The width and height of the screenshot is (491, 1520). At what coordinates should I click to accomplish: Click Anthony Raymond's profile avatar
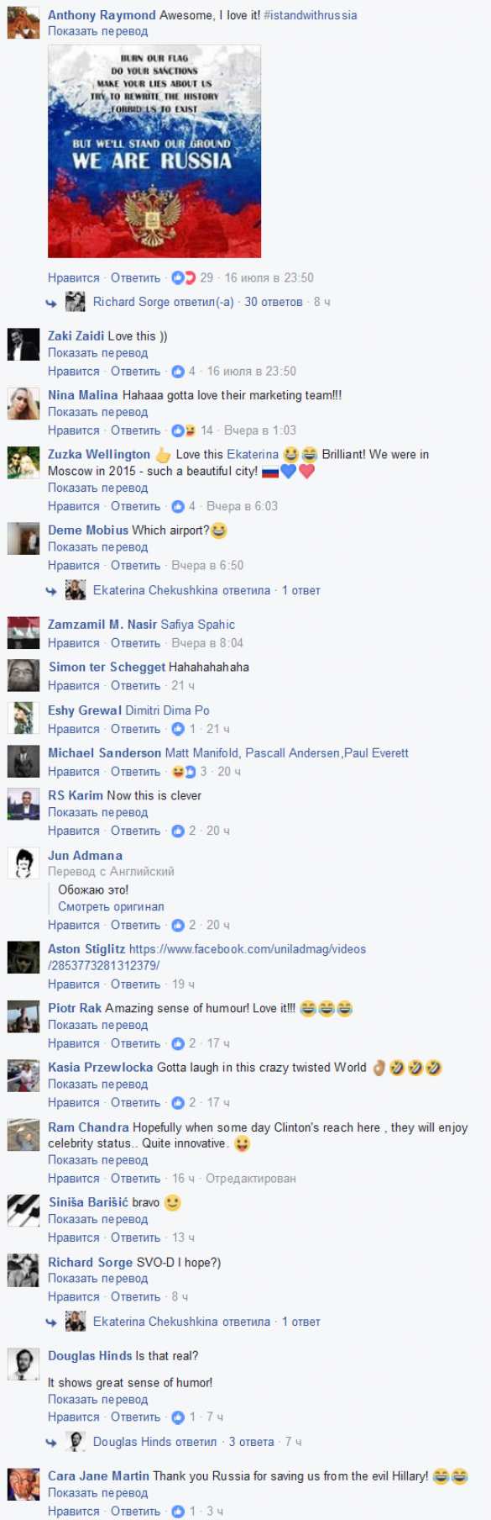click(23, 23)
